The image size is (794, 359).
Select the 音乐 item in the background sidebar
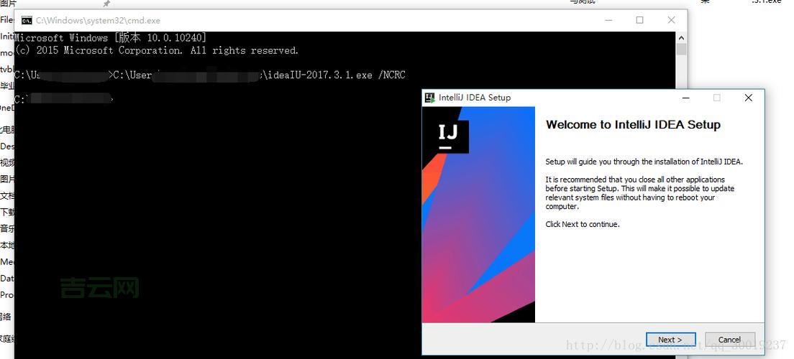coord(6,229)
